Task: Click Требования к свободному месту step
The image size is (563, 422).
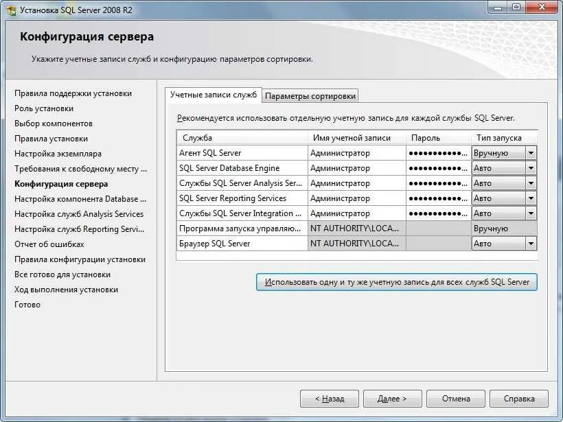Action: [x=81, y=169]
